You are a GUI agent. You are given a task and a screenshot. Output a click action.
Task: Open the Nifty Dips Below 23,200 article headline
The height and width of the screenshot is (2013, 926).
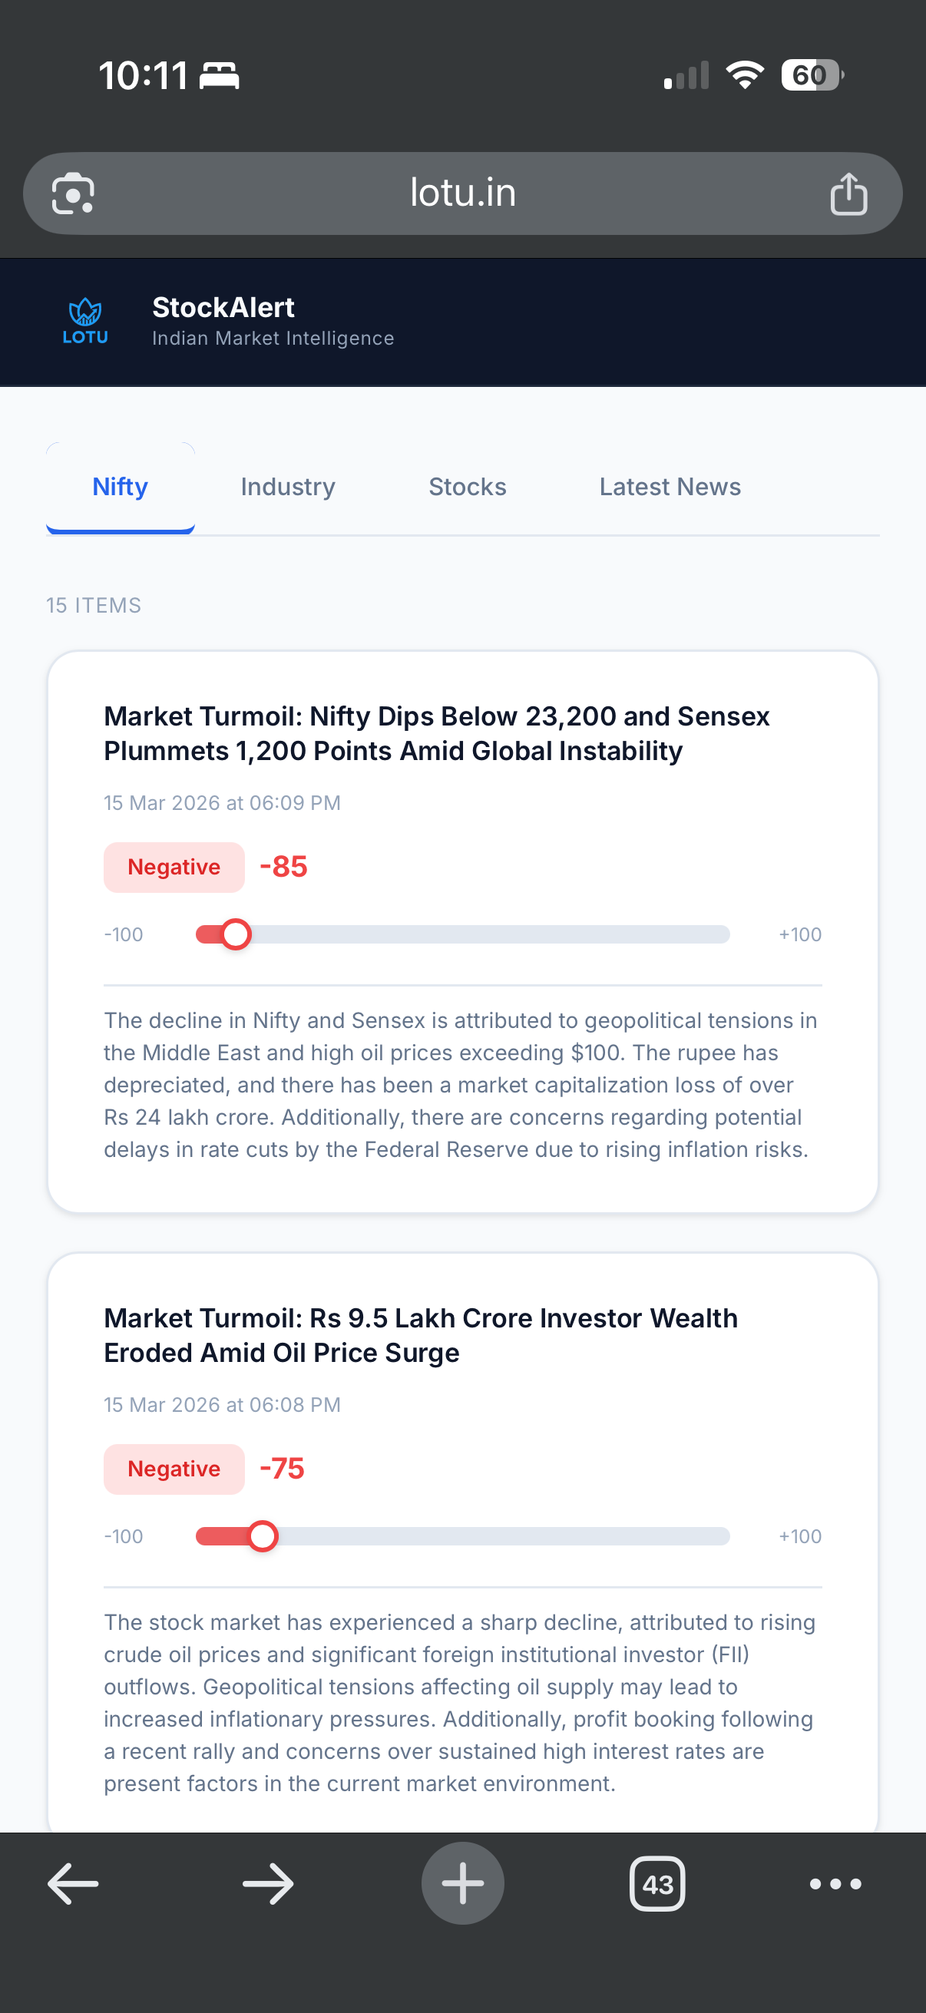pos(437,732)
